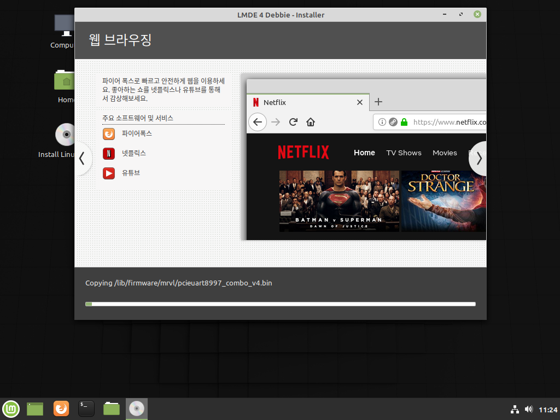Click the 파이어폭스 label

click(137, 133)
